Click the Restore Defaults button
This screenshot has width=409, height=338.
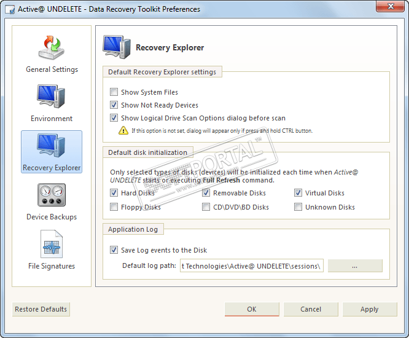tap(41, 309)
